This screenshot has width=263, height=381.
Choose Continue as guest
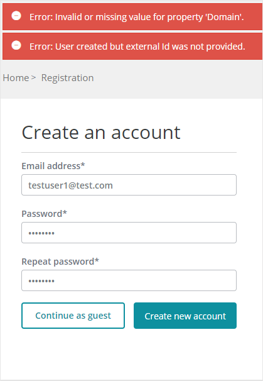point(73,316)
